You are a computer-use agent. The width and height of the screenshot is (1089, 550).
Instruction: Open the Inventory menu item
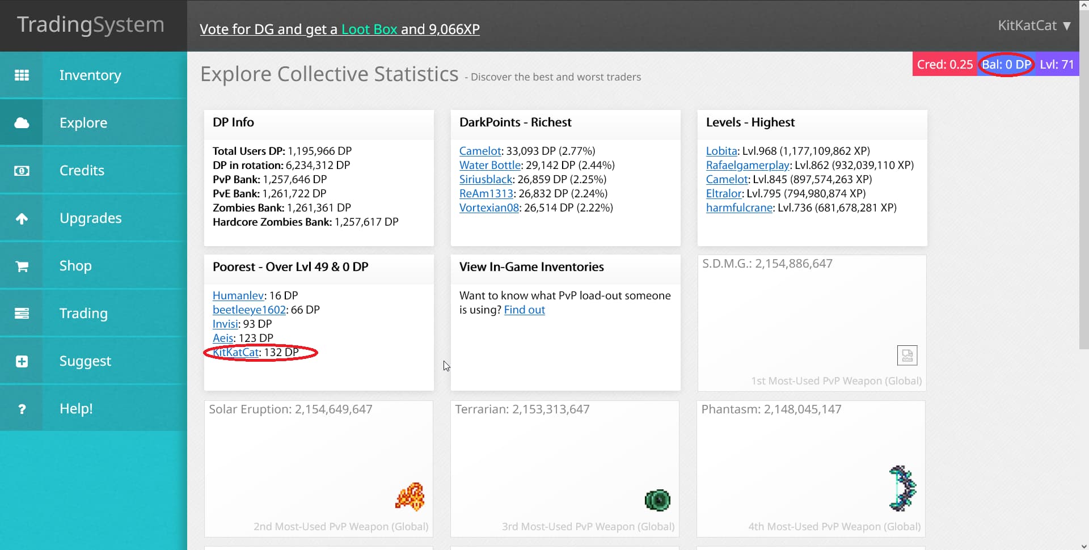94,75
